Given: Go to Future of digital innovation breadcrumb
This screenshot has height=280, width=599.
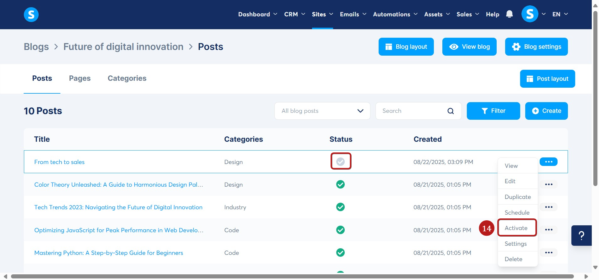Looking at the screenshot, I should point(123,47).
